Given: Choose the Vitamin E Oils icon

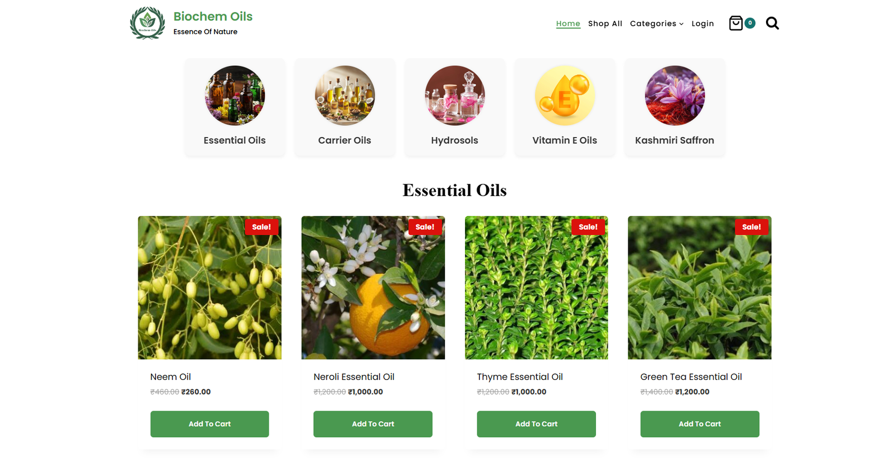Looking at the screenshot, I should [x=565, y=95].
